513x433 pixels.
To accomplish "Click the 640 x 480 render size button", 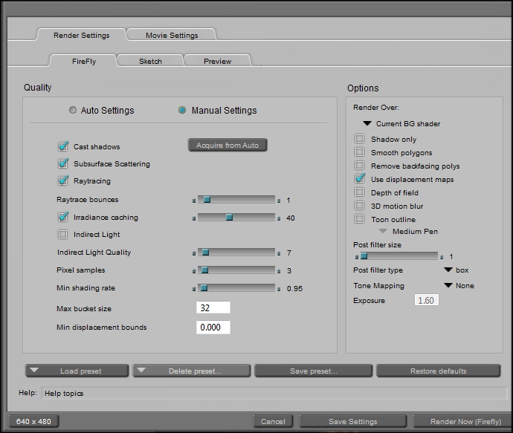I will click(33, 422).
